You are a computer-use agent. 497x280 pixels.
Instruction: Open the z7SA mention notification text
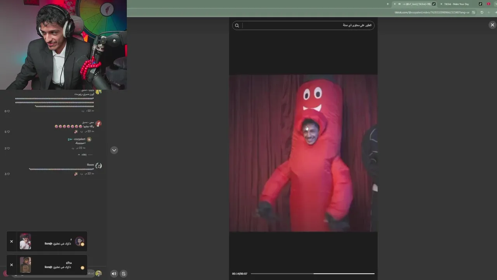(58, 267)
